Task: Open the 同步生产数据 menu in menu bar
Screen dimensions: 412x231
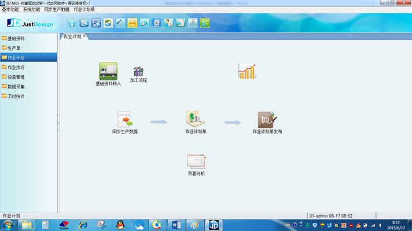Action: point(57,10)
